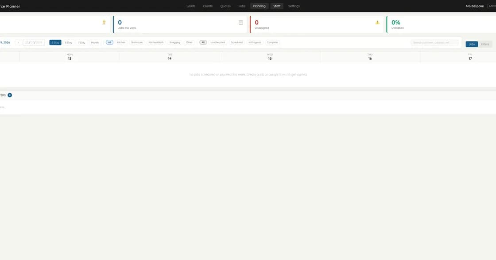Filter by Bathroom jobs

coord(137,42)
